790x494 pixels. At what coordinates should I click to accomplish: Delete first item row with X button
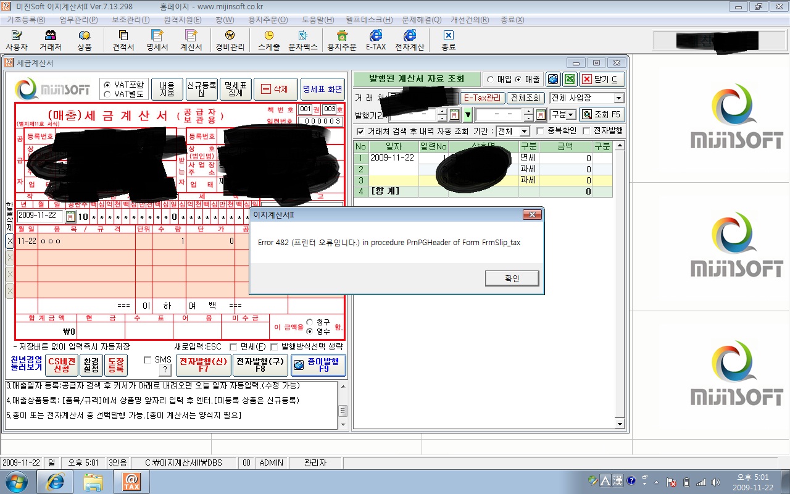click(9, 241)
